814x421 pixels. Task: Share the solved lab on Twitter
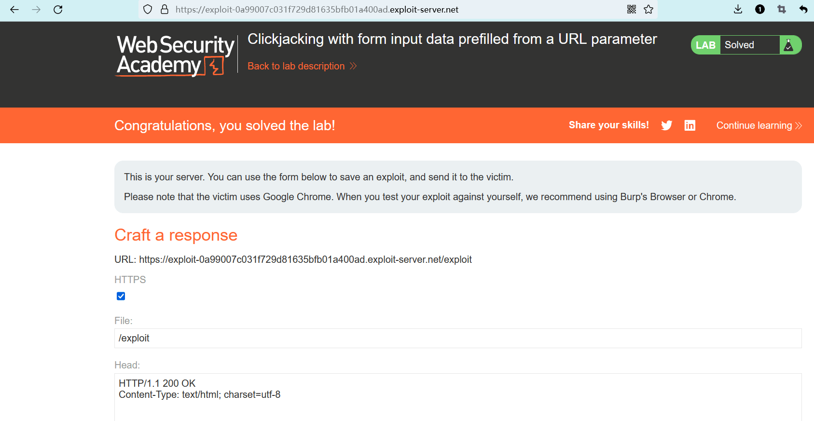point(666,125)
